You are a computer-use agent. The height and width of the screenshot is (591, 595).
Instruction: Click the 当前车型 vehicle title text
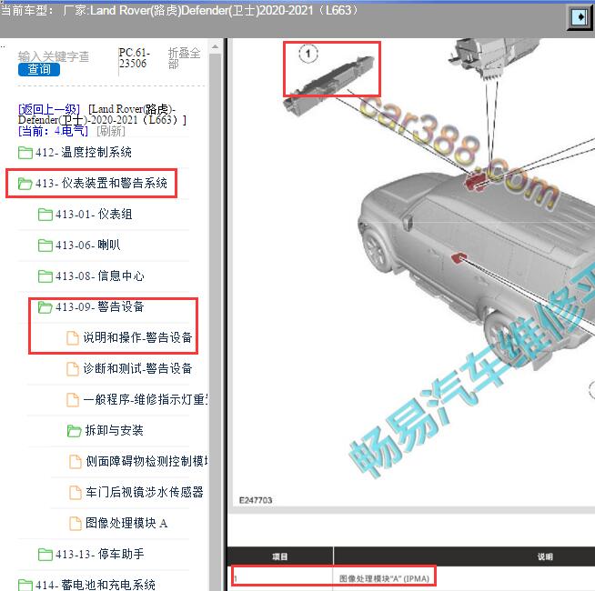tap(179, 10)
